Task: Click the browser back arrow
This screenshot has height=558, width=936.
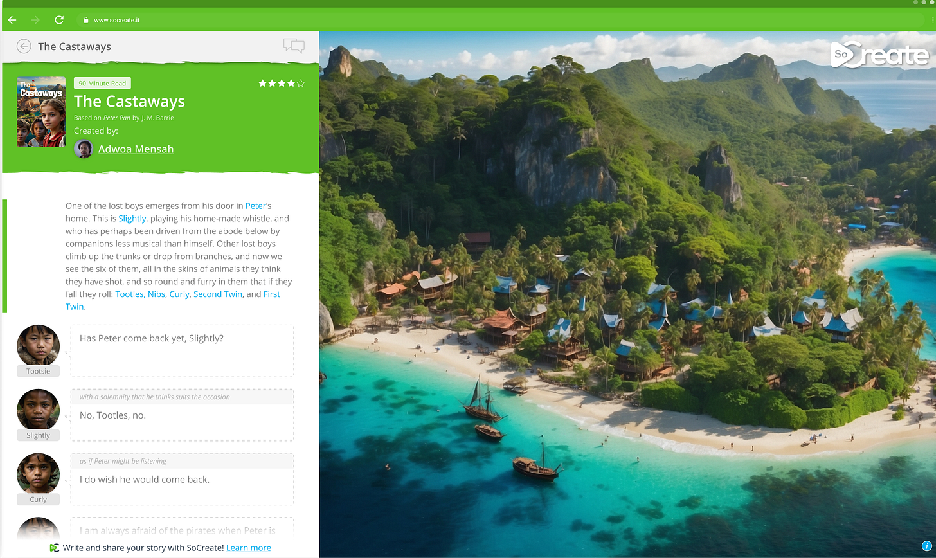Action: coord(12,20)
